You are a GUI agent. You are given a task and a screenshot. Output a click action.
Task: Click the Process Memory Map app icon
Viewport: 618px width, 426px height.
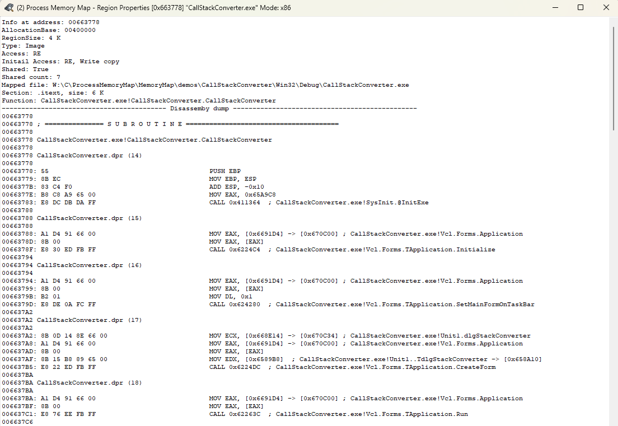point(8,7)
